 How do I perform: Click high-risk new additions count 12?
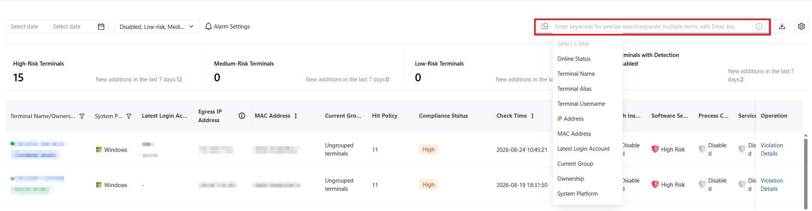[179, 79]
